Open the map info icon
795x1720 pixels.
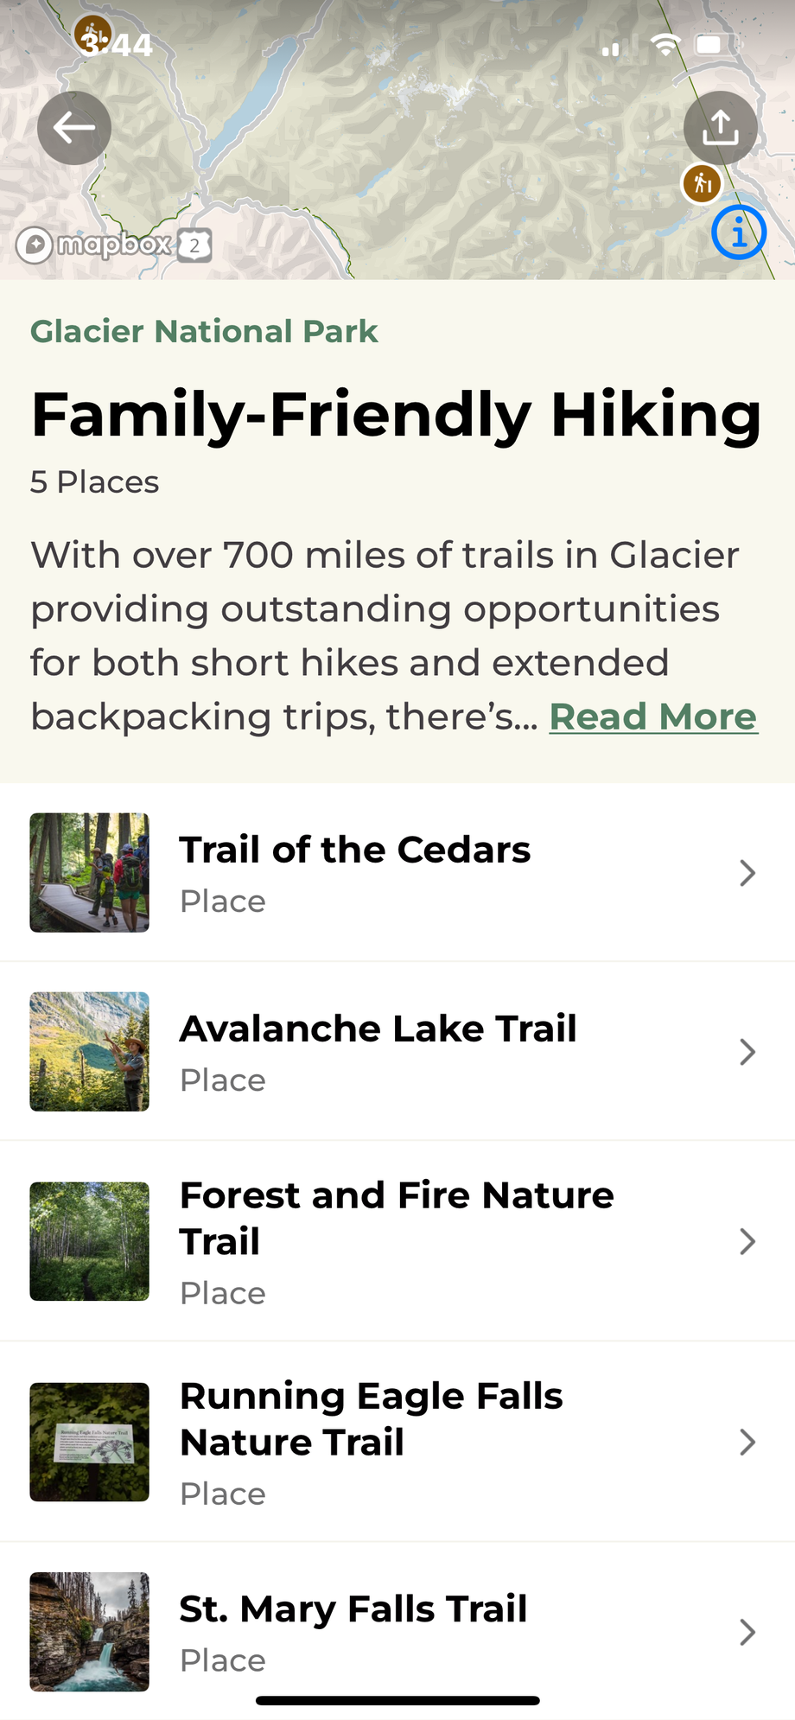pos(739,233)
